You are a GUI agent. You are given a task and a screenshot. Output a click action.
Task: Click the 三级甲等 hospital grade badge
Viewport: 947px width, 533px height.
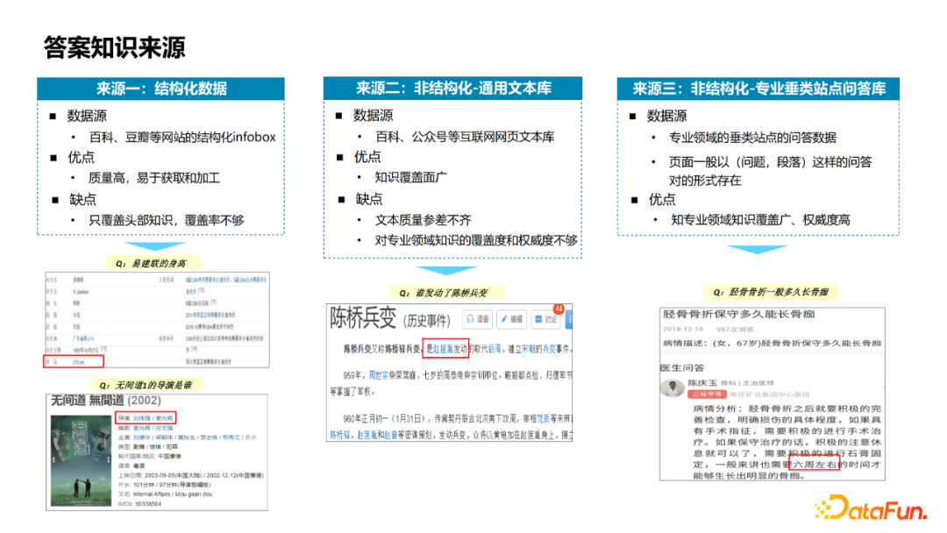click(x=708, y=394)
